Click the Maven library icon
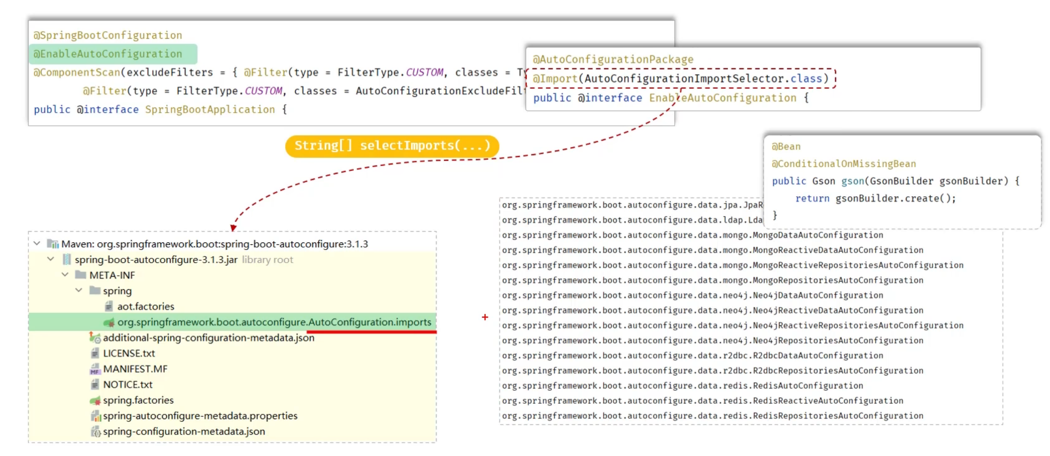Image resolution: width=1050 pixels, height=456 pixels. (53, 244)
